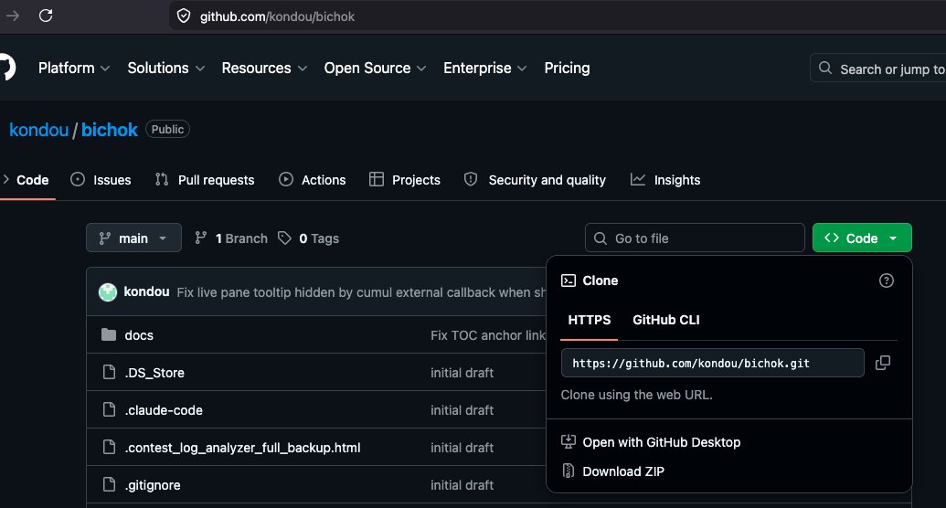Viewport: 946px width, 508px height.
Task: Open the .gitignore file
Action: [x=153, y=485]
